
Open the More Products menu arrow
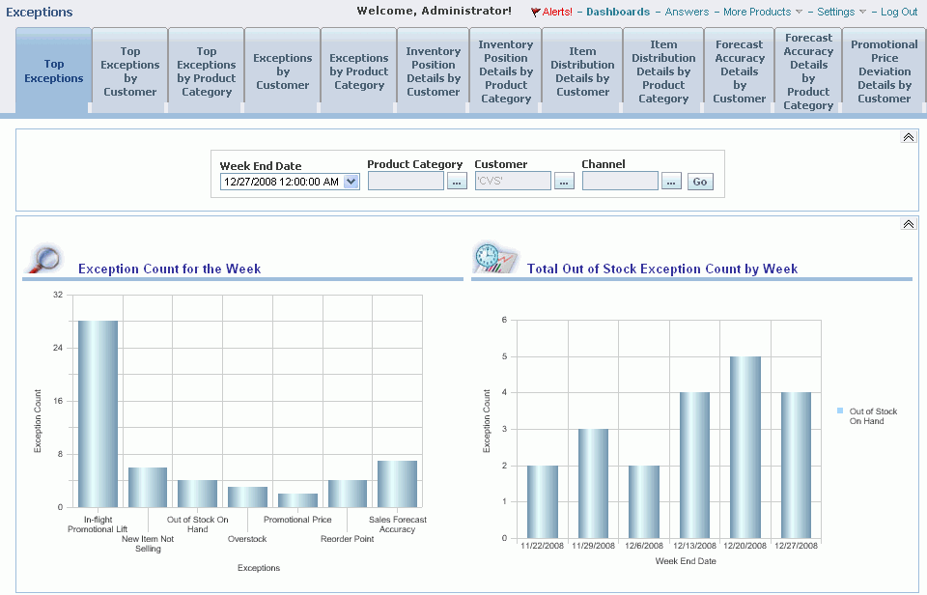[x=799, y=12]
